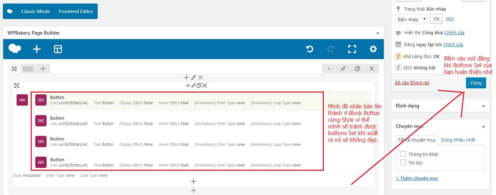Image resolution: width=496 pixels, height=195 pixels.
Task: Open the Frontend Editor
Action: point(76,11)
